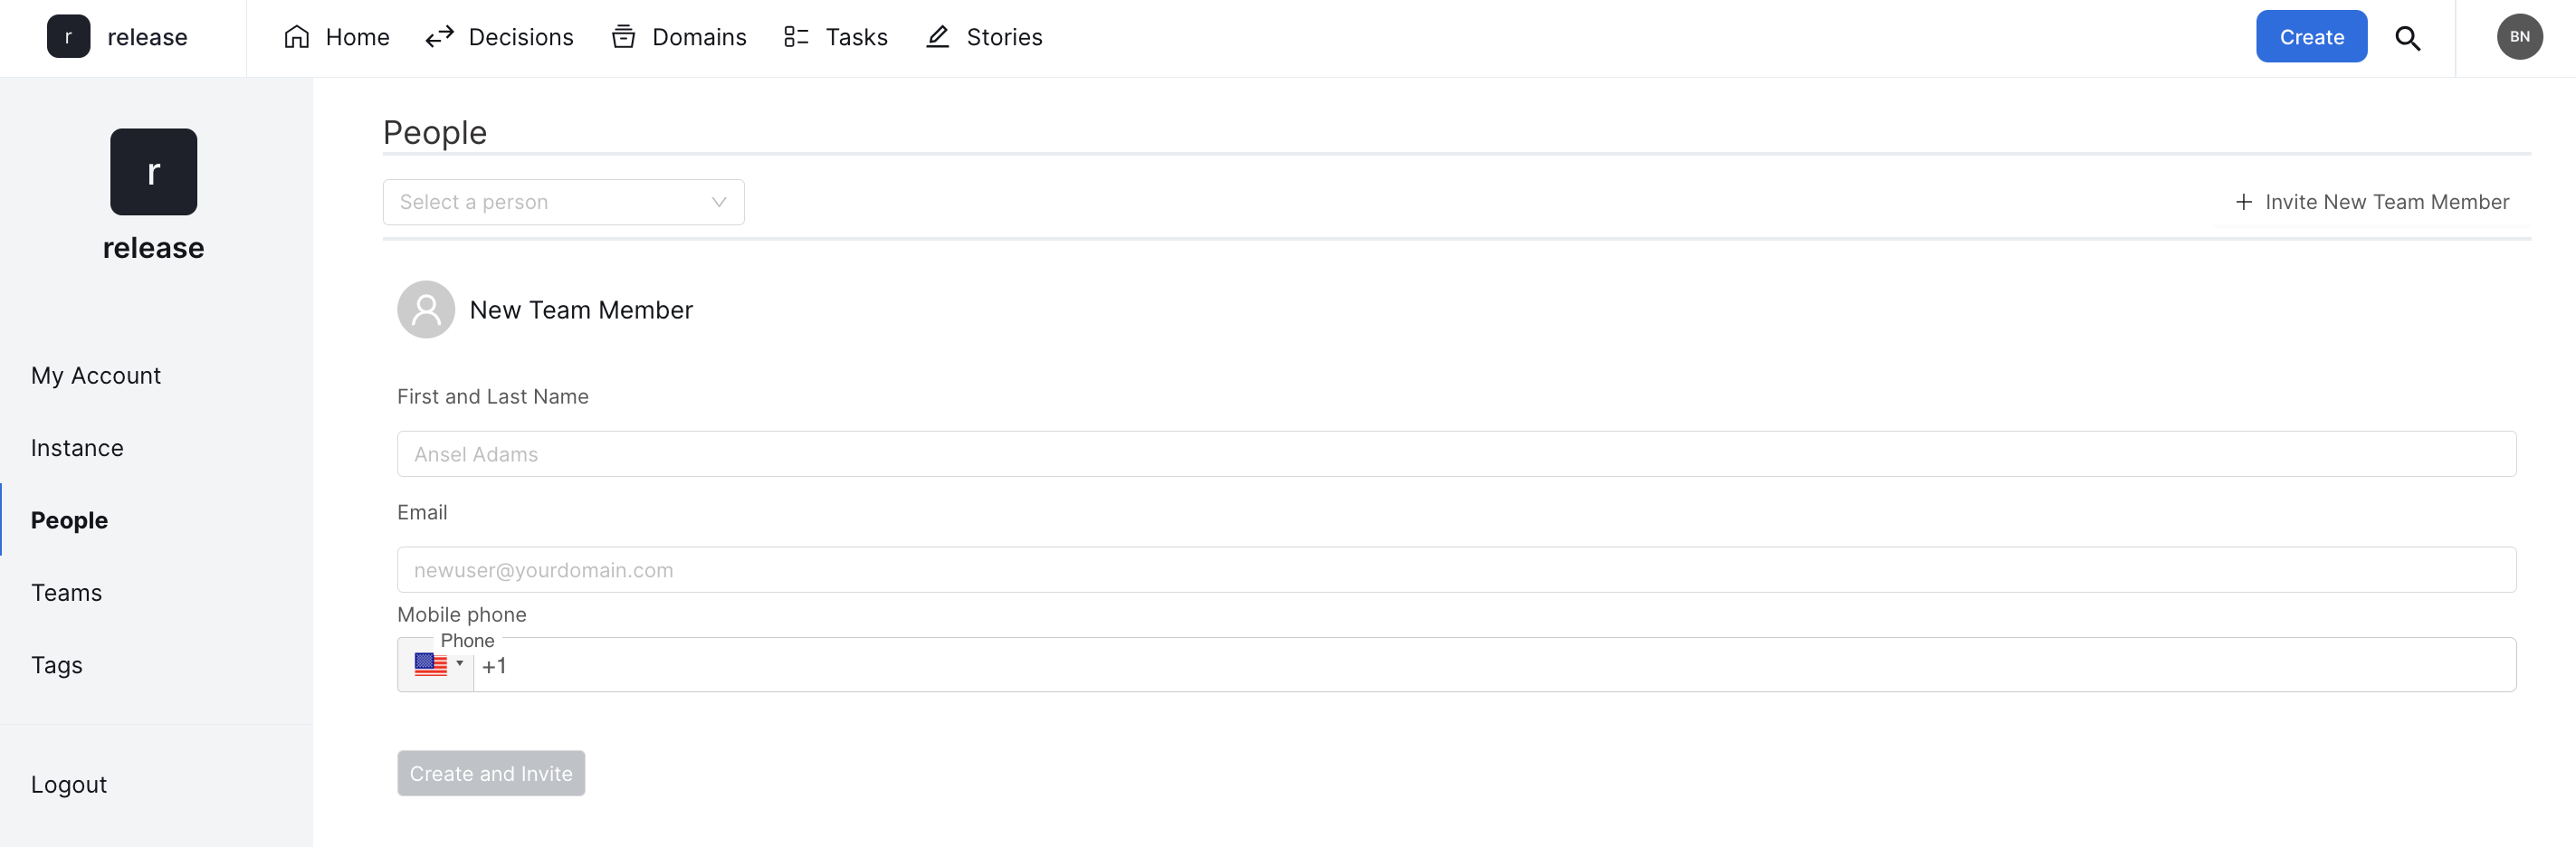Click the blue Create button
The width and height of the screenshot is (2576, 847).
click(2311, 37)
